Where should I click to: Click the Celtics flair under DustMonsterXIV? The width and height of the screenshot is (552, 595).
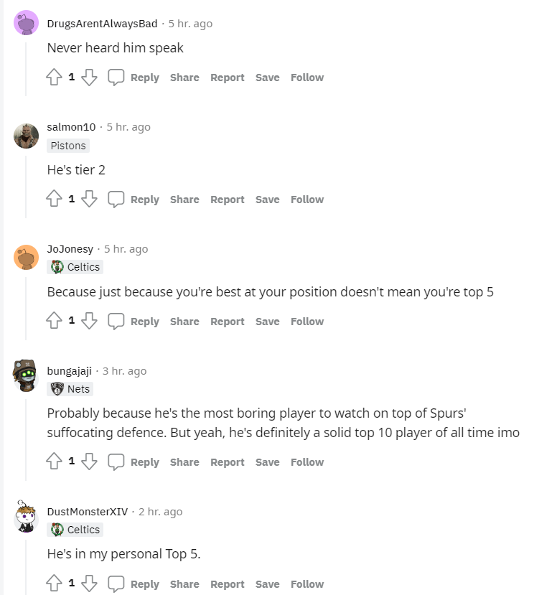[x=75, y=530]
